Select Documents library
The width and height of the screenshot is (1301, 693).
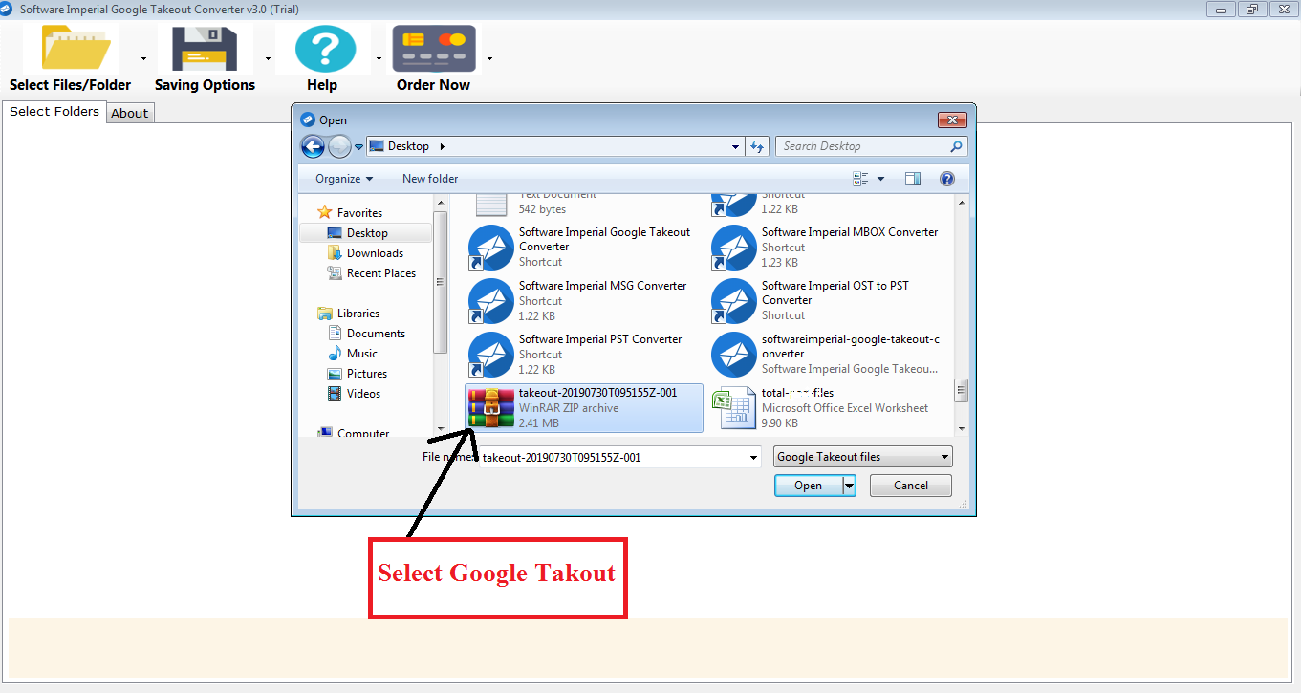(x=376, y=334)
